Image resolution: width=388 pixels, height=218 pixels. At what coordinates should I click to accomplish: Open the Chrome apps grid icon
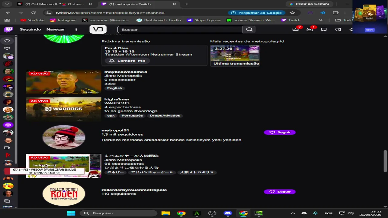[7, 20]
